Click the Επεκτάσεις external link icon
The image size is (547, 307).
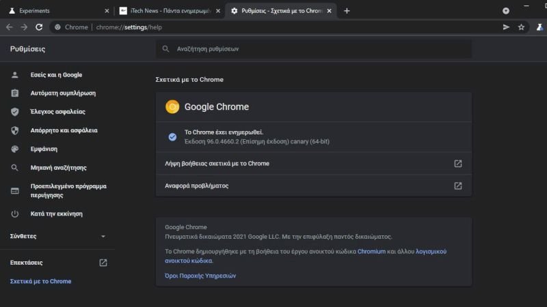103,262
